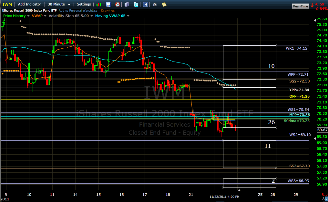Select the WS3=66.93 level label
Image resolution: width=328 pixels, height=202 pixels.
pos(298,181)
